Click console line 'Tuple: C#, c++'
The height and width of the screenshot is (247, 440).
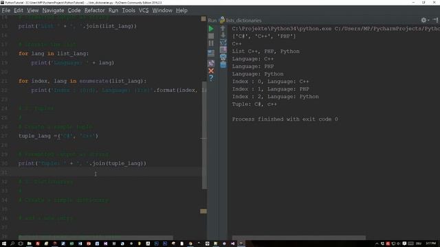pyautogui.click(x=254, y=104)
